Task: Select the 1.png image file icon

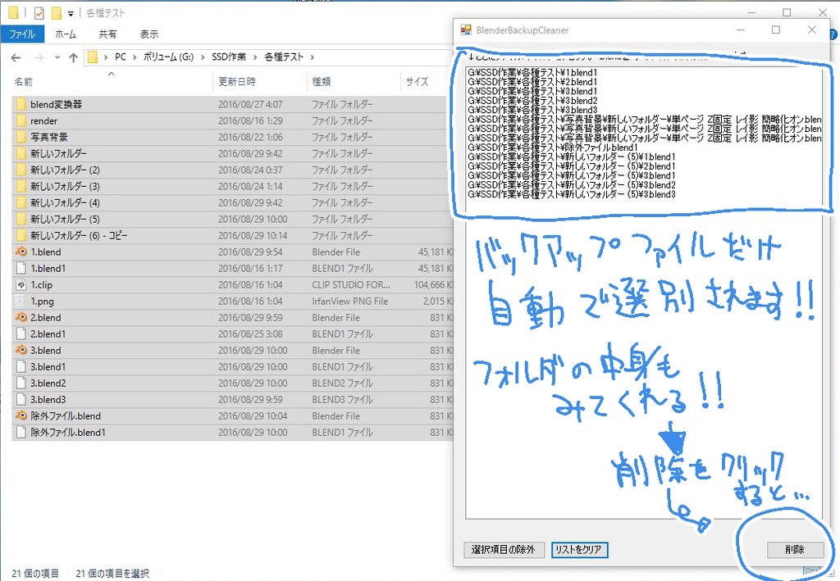Action: click(21, 301)
